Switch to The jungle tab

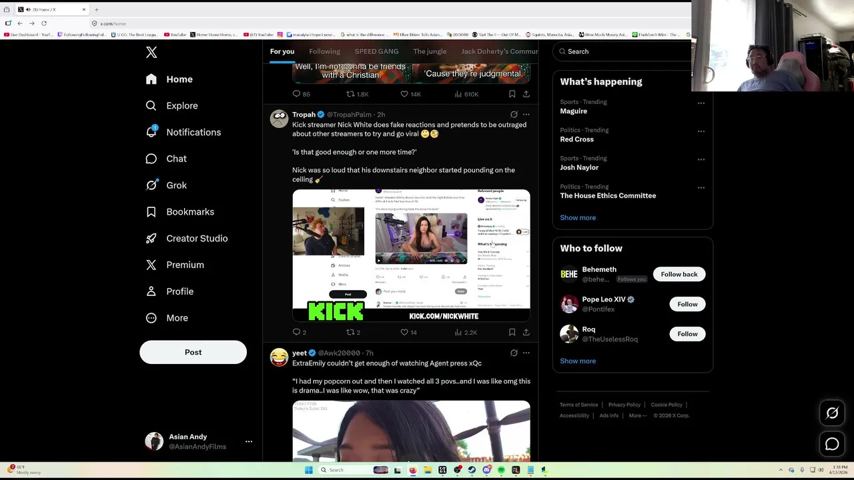pyautogui.click(x=430, y=51)
